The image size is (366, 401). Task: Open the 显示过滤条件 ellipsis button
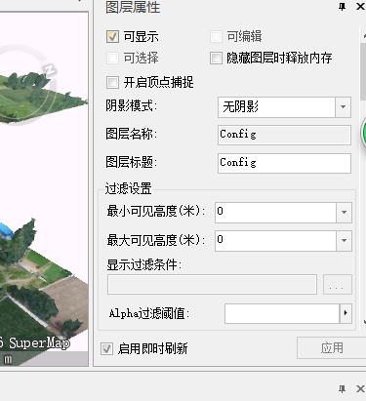(x=338, y=285)
